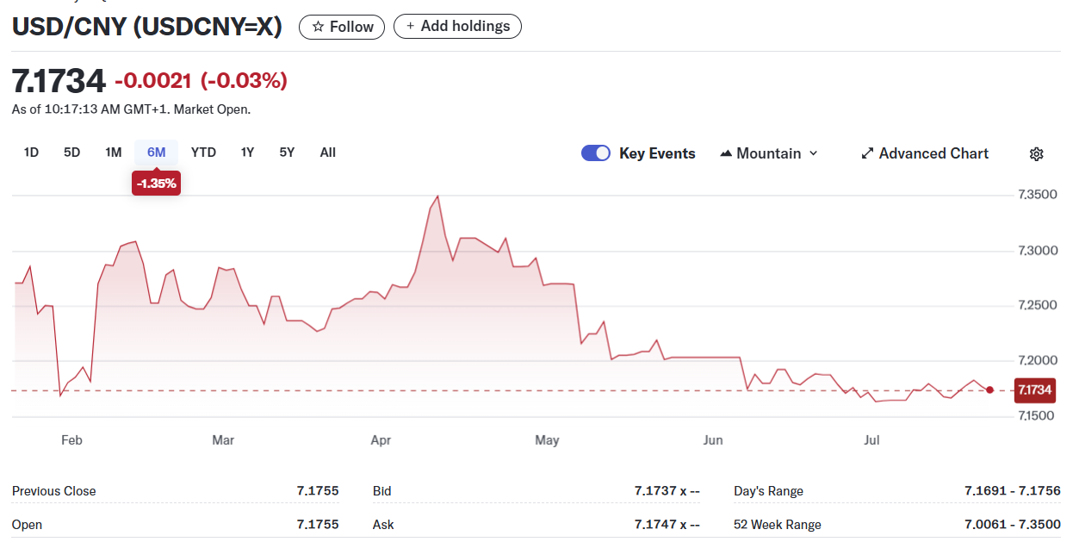Click the Ask label
The image size is (1079, 542).
point(383,525)
